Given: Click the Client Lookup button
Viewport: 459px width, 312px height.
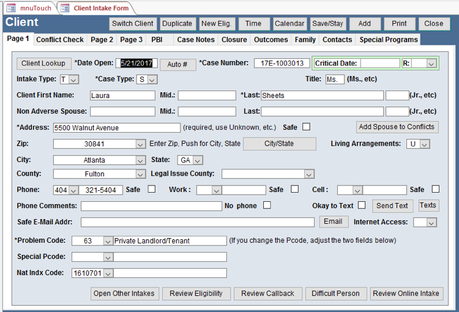Looking at the screenshot, I should pyautogui.click(x=43, y=64).
